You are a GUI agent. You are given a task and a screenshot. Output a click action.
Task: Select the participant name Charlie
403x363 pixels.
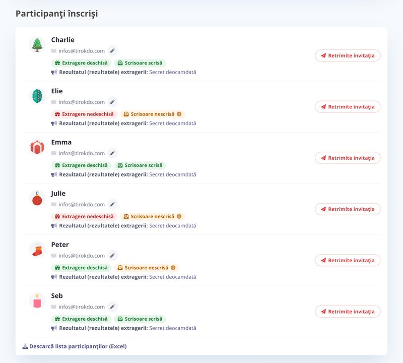point(62,40)
